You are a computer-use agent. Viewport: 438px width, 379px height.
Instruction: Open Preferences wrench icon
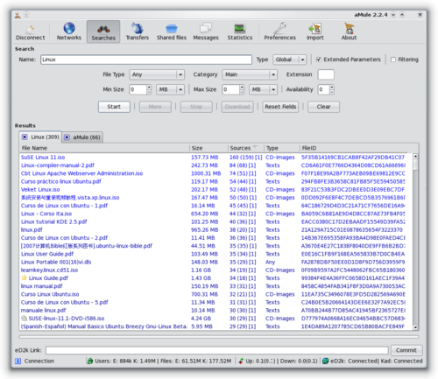pos(279,28)
